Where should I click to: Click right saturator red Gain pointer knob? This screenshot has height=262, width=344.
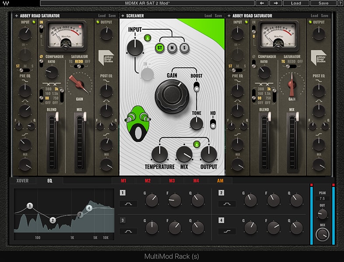pyautogui.click(x=292, y=85)
